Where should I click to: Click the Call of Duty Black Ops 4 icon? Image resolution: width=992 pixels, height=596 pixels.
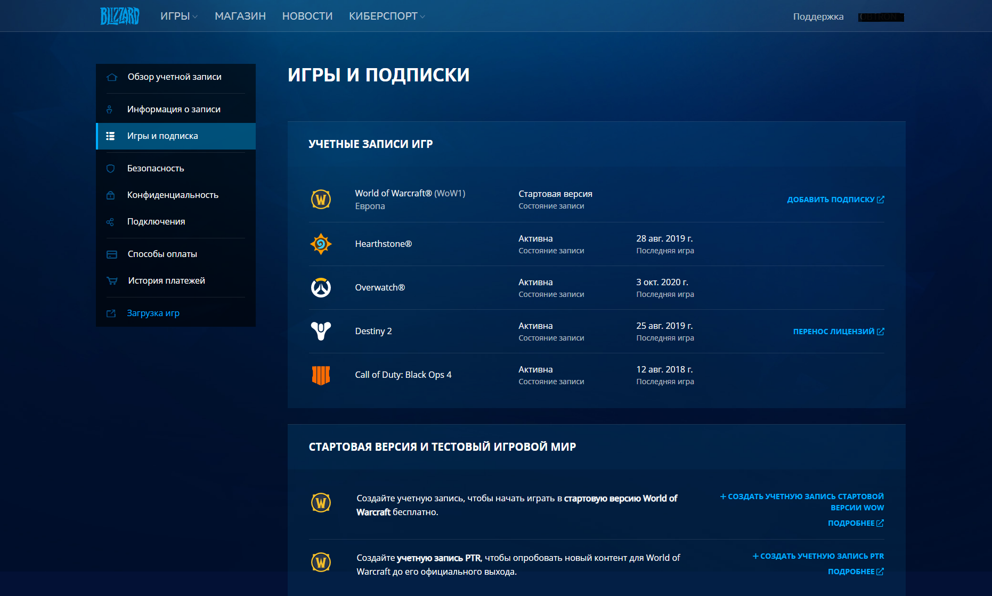[321, 375]
